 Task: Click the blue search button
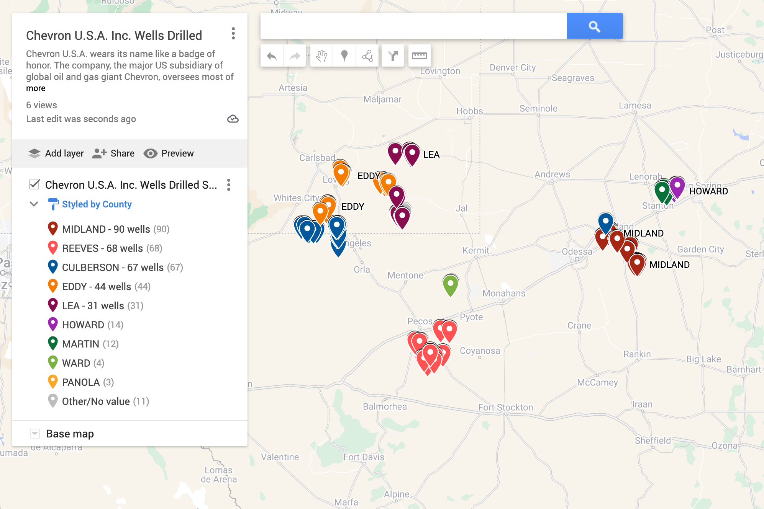[595, 26]
